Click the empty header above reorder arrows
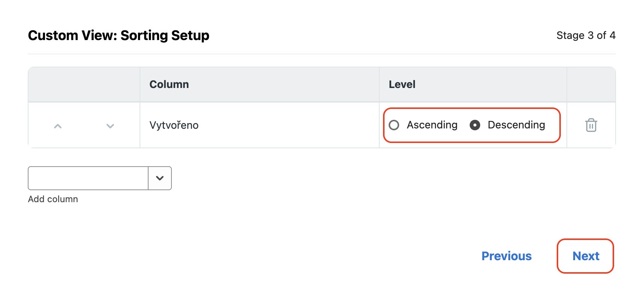The width and height of the screenshot is (643, 298). tap(84, 85)
